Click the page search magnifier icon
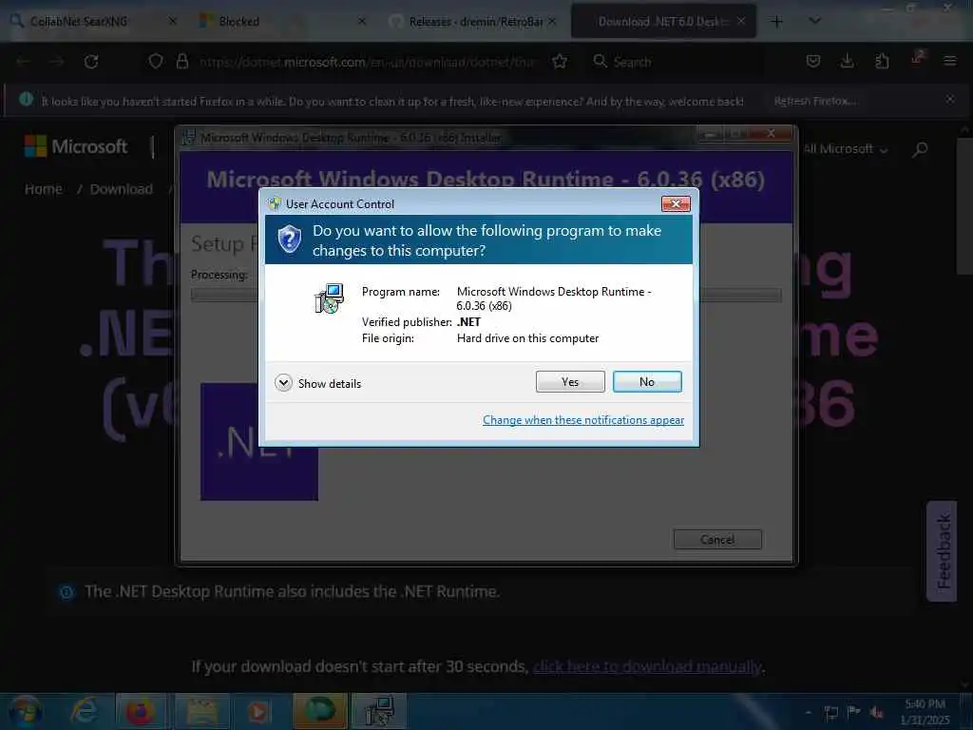The height and width of the screenshot is (730, 973). 920,149
